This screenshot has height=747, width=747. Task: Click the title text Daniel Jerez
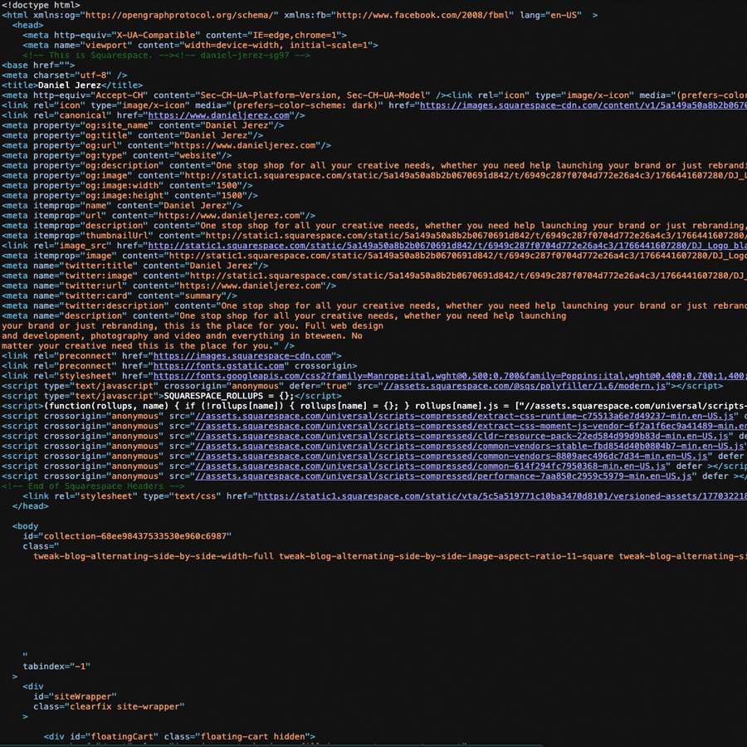pos(70,85)
